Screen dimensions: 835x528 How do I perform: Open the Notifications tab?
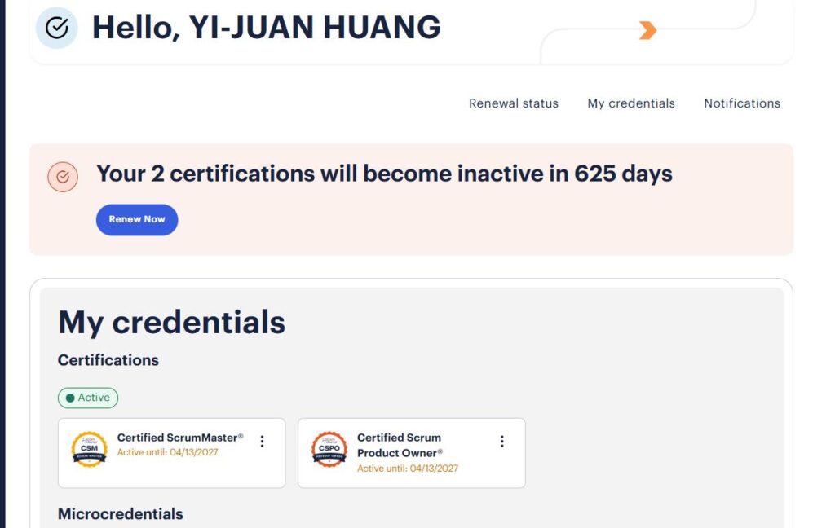click(x=742, y=103)
